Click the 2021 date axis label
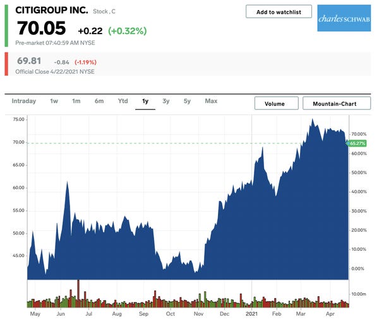Image resolution: width=379 pixels, height=326 pixels. click(251, 314)
